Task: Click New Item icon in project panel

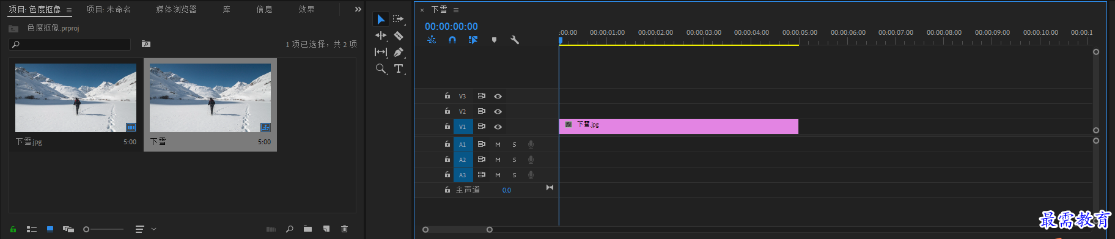Action: 326,229
